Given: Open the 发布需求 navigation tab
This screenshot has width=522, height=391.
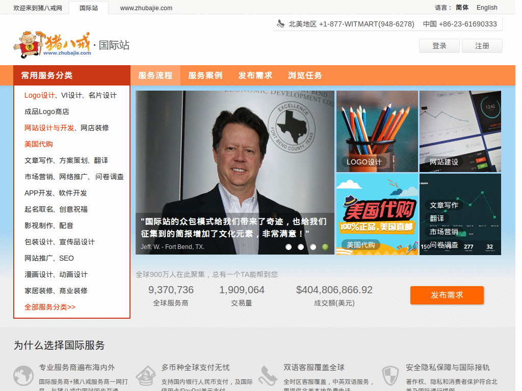Looking at the screenshot, I should click(x=255, y=75).
